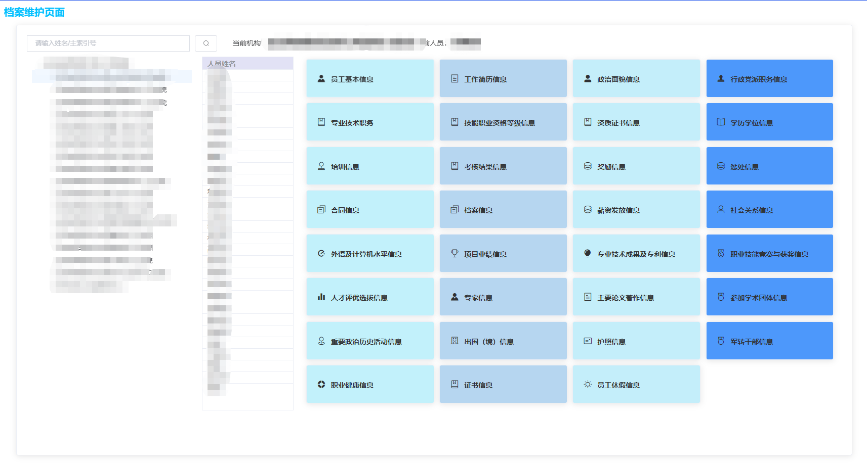Open 出国（境）信息 by its label

[489, 342]
